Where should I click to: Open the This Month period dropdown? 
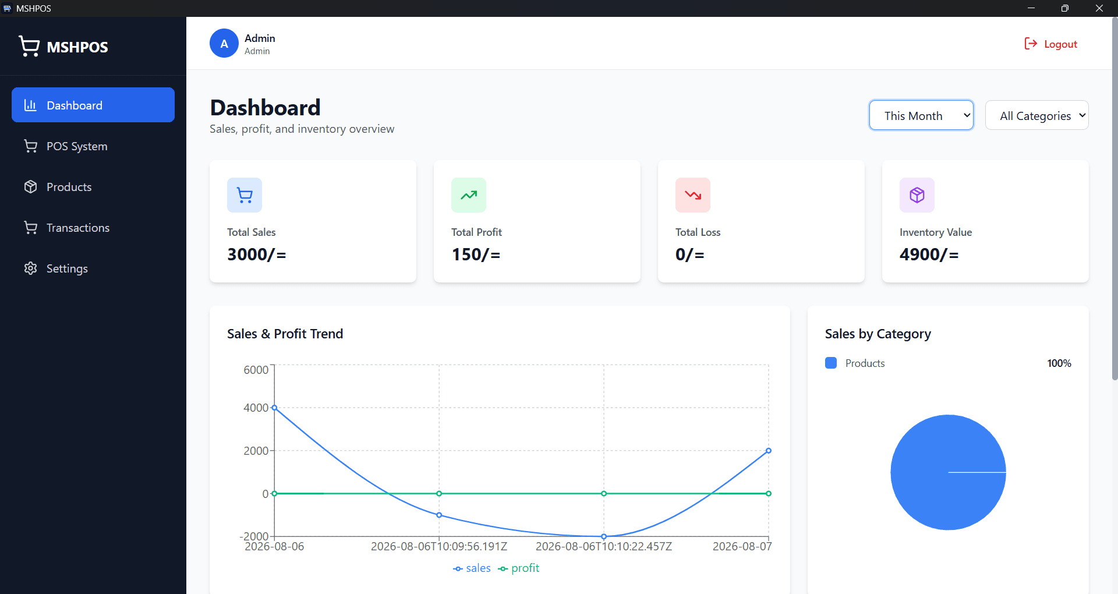tap(921, 115)
